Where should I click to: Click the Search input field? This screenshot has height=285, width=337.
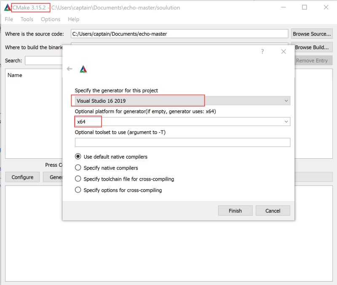coord(44,61)
